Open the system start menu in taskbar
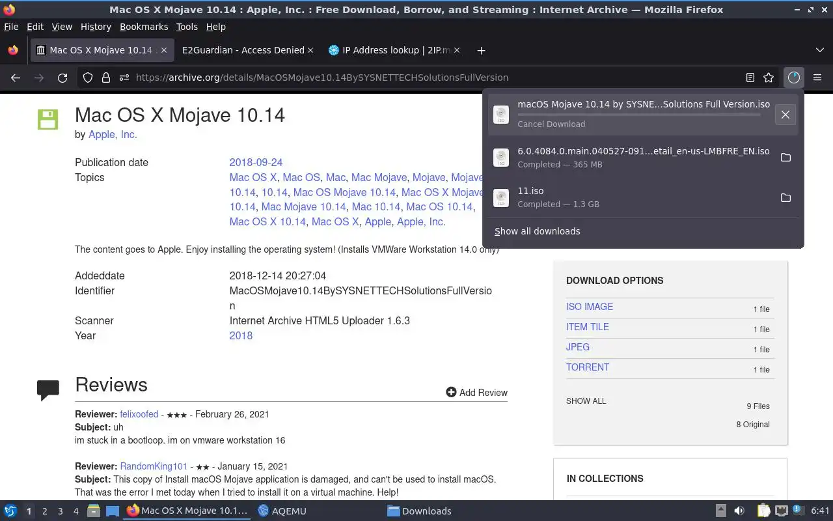The height and width of the screenshot is (521, 833). [x=10, y=511]
